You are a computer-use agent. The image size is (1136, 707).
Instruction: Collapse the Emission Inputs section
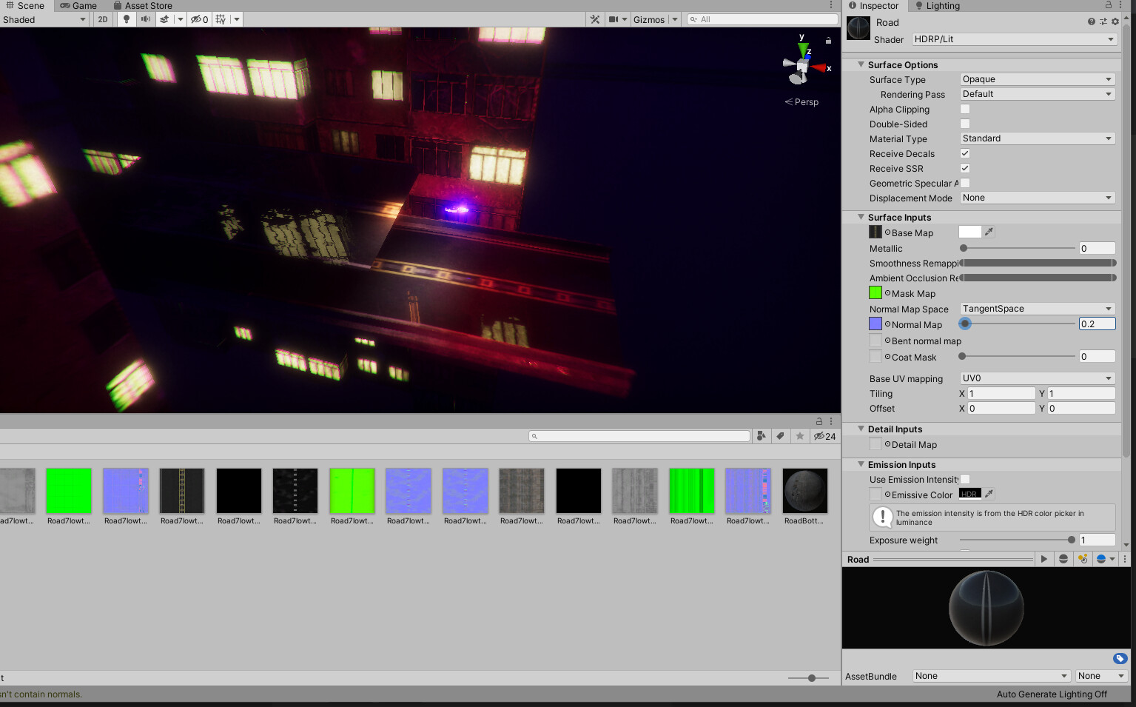point(860,464)
